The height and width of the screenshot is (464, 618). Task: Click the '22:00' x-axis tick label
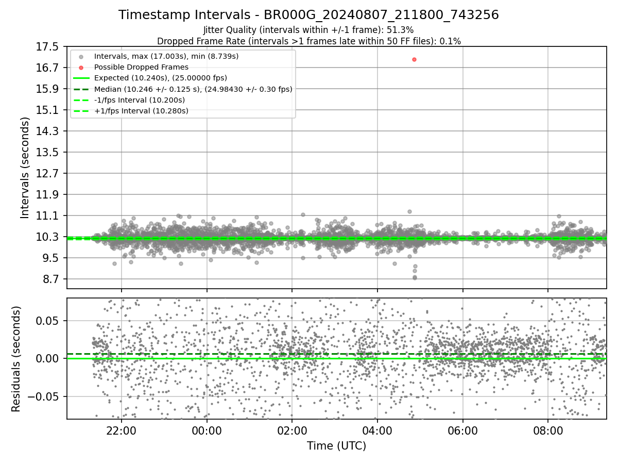121,431
